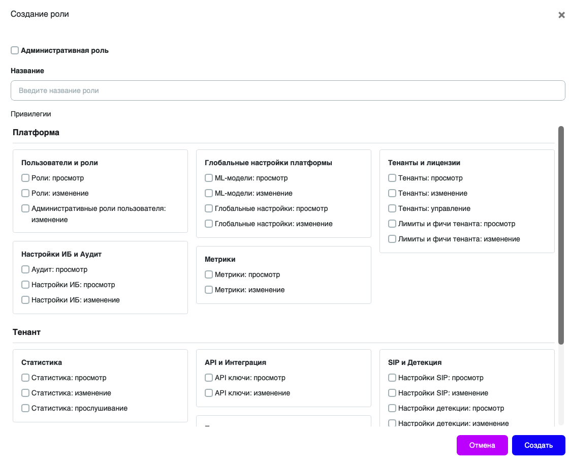Check Настройки детекции: изменение
571x462 pixels.
click(392, 423)
